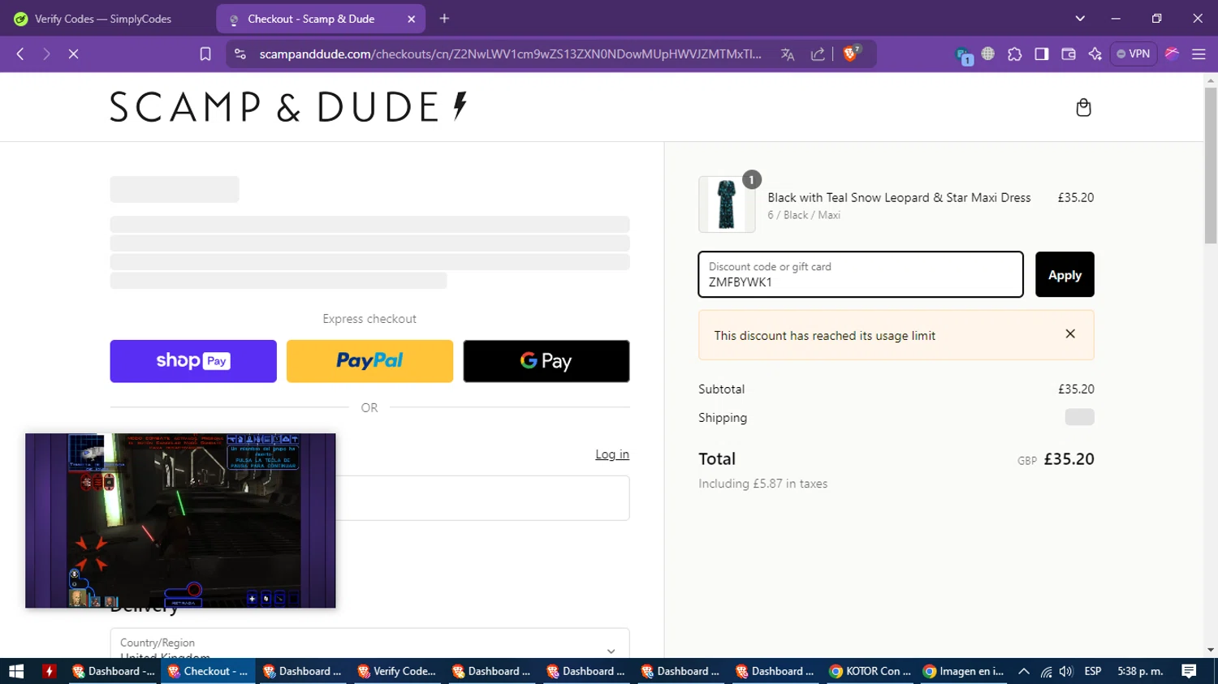Open the pink round profile icon
This screenshot has height=684, width=1218.
(x=1172, y=54)
